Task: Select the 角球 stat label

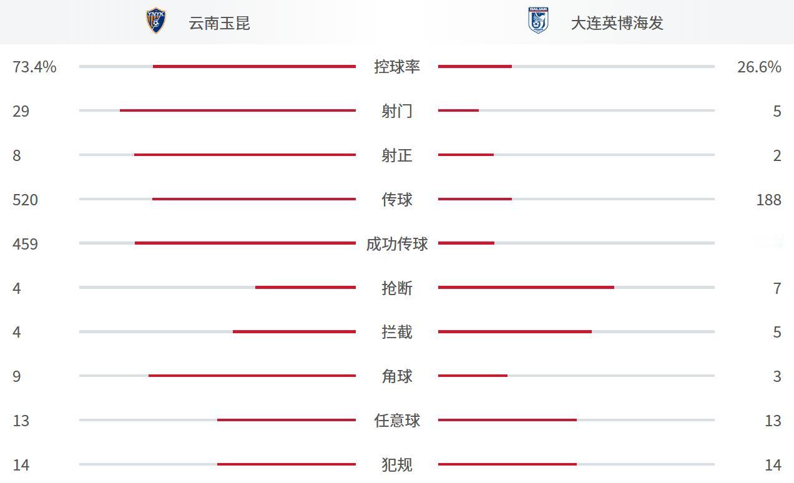Action: pos(397,377)
